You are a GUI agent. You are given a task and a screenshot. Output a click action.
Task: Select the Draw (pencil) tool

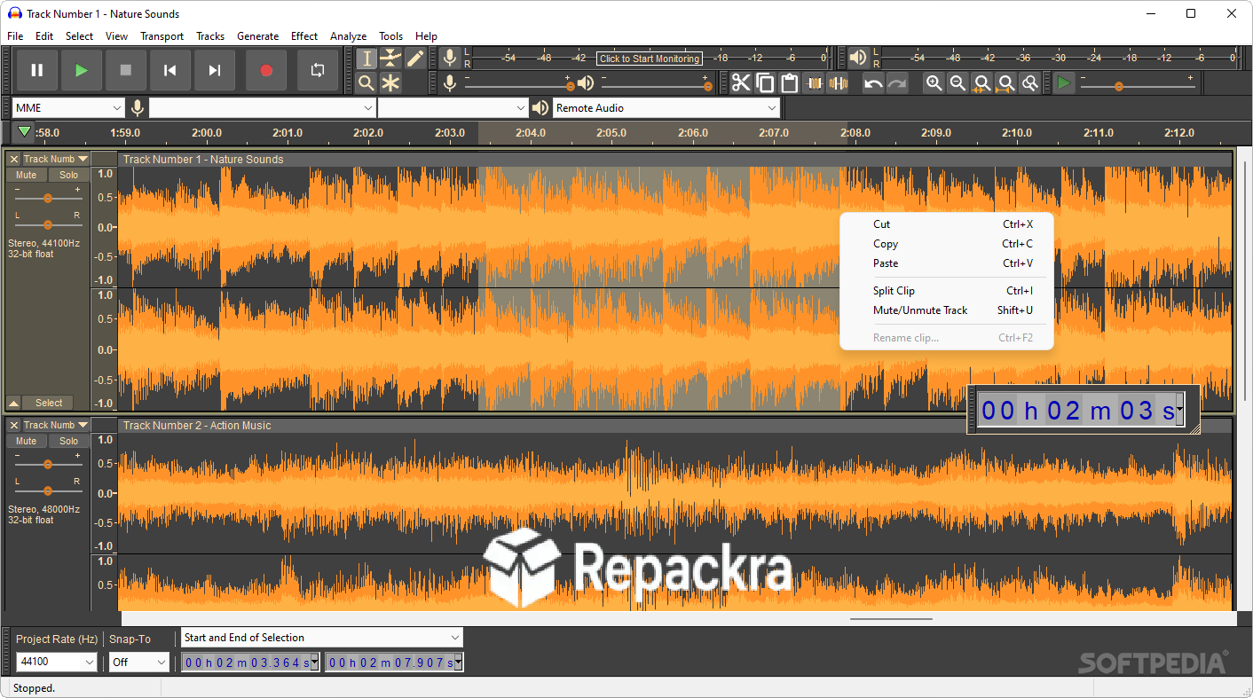click(x=415, y=59)
